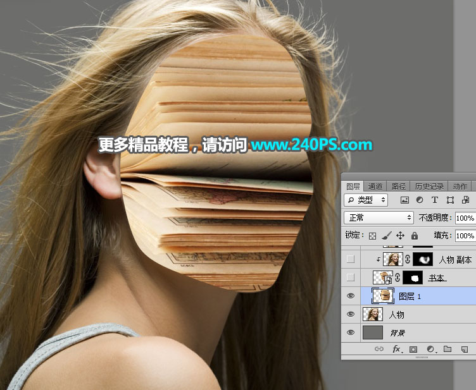
Task: Open the 类型 layer filter dropdown
Action: click(366, 200)
